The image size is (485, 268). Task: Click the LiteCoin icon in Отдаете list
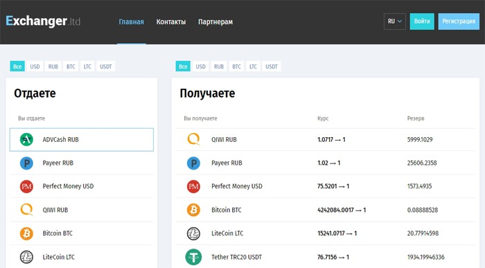[26, 256]
